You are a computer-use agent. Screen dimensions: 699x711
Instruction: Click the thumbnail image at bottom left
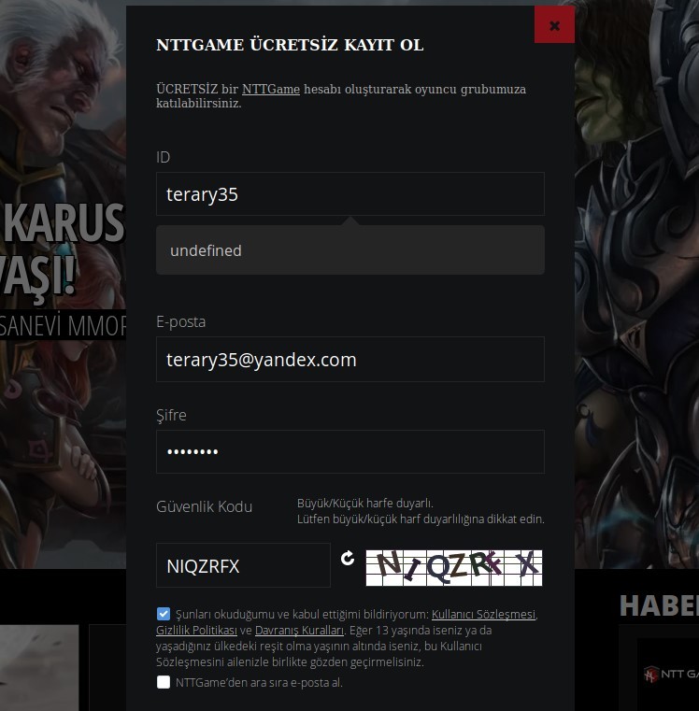pyautogui.click(x=39, y=668)
